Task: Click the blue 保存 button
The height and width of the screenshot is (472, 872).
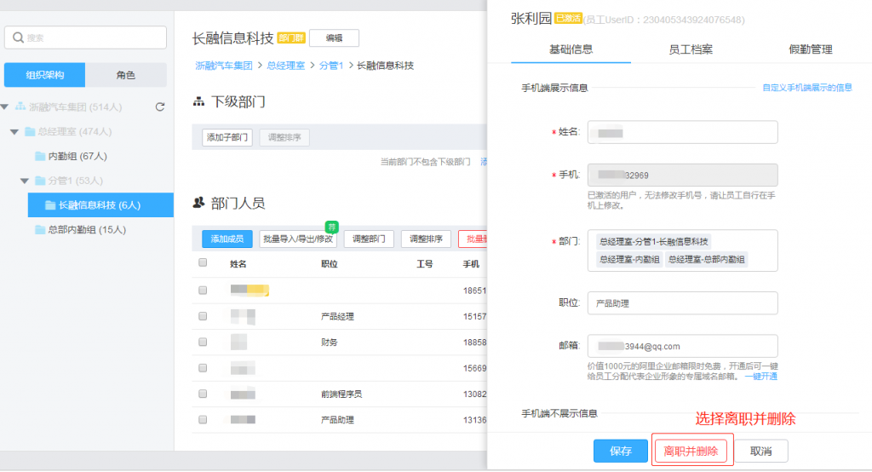Action: pos(621,451)
